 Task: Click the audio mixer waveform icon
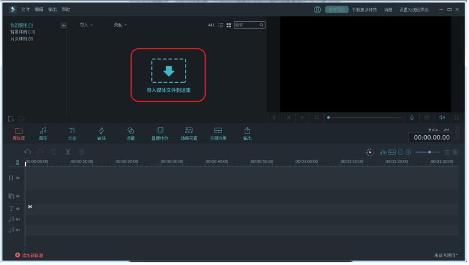(383, 152)
